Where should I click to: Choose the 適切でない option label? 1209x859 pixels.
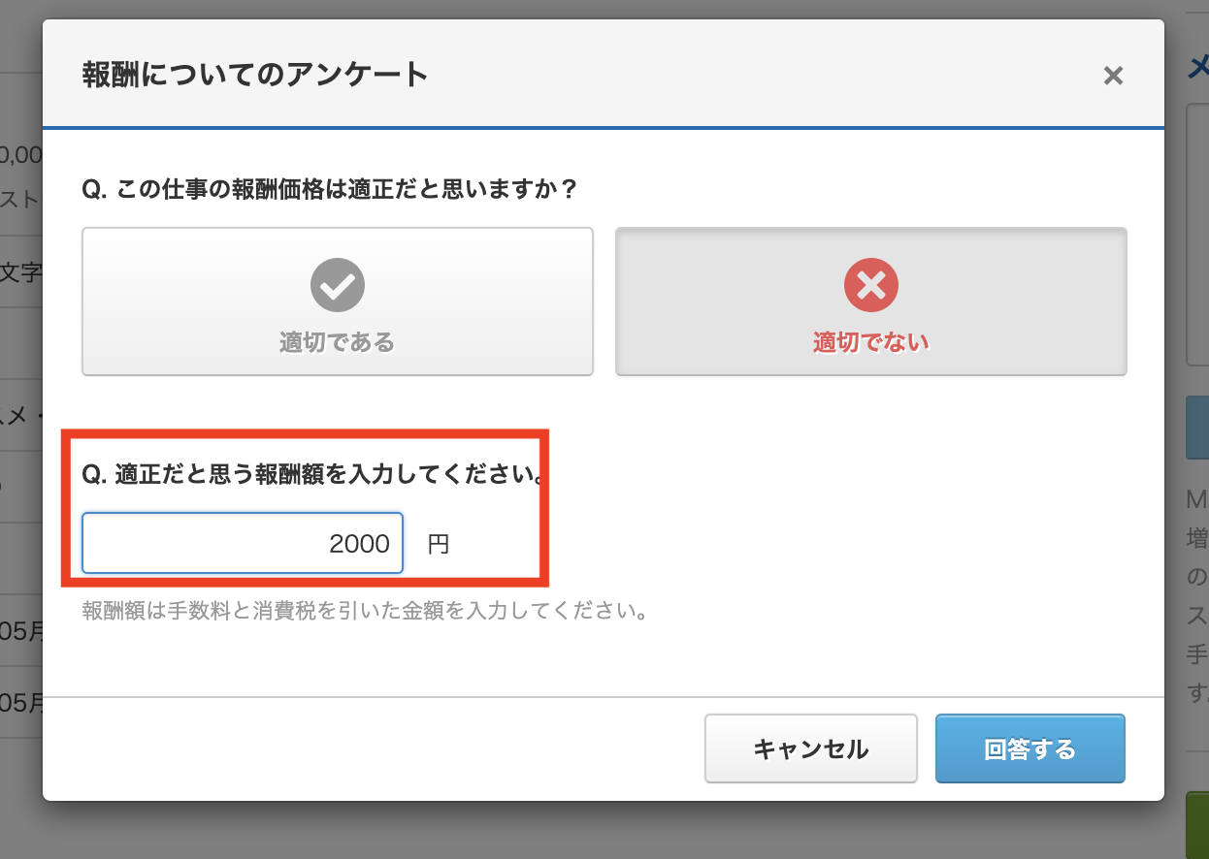pyautogui.click(x=870, y=342)
